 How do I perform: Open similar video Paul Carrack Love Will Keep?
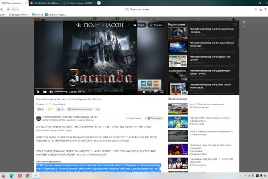coord(178,149)
